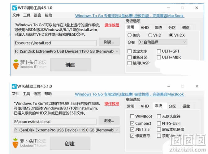Close the bottom WTG window

coord(197,86)
